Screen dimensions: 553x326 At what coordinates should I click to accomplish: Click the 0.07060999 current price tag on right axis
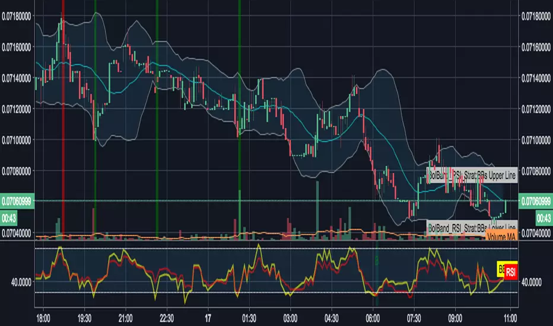536,202
